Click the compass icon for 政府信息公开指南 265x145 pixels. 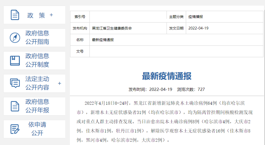15,38
